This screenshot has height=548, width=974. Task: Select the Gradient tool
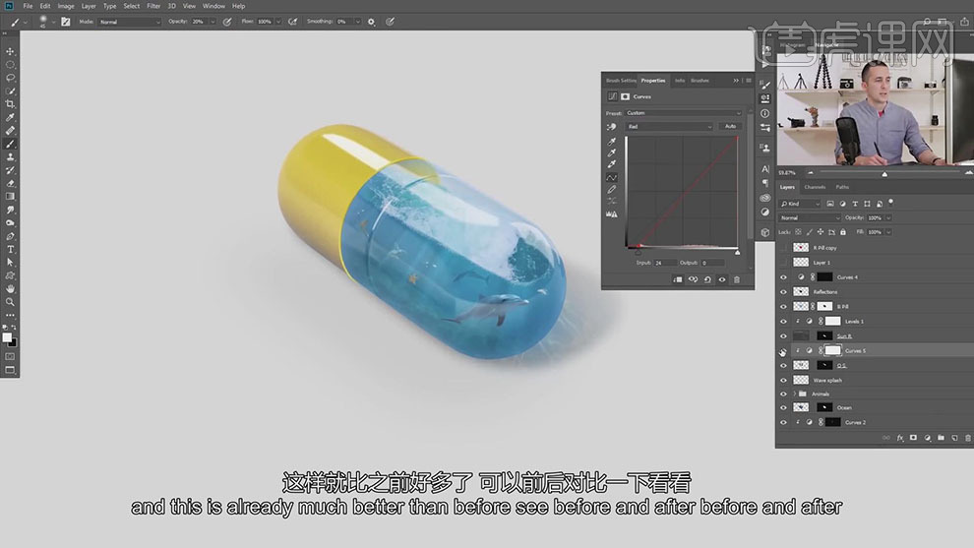click(x=10, y=197)
